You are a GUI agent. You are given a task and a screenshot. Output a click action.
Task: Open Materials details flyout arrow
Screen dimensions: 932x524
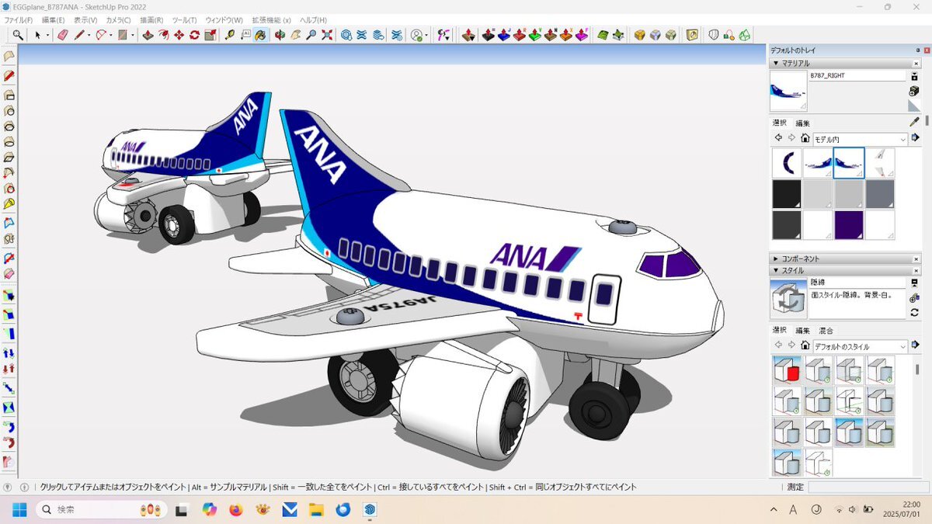[x=915, y=138]
